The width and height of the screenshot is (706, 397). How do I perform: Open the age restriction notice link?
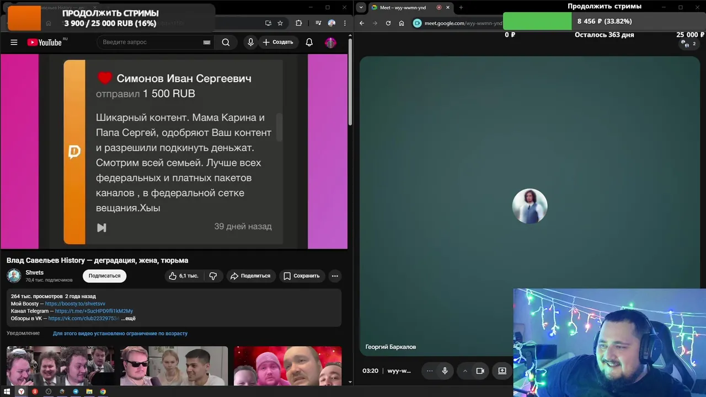pos(120,334)
